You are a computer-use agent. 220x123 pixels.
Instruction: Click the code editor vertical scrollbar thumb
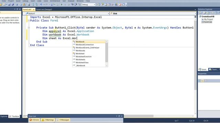click(x=195, y=55)
